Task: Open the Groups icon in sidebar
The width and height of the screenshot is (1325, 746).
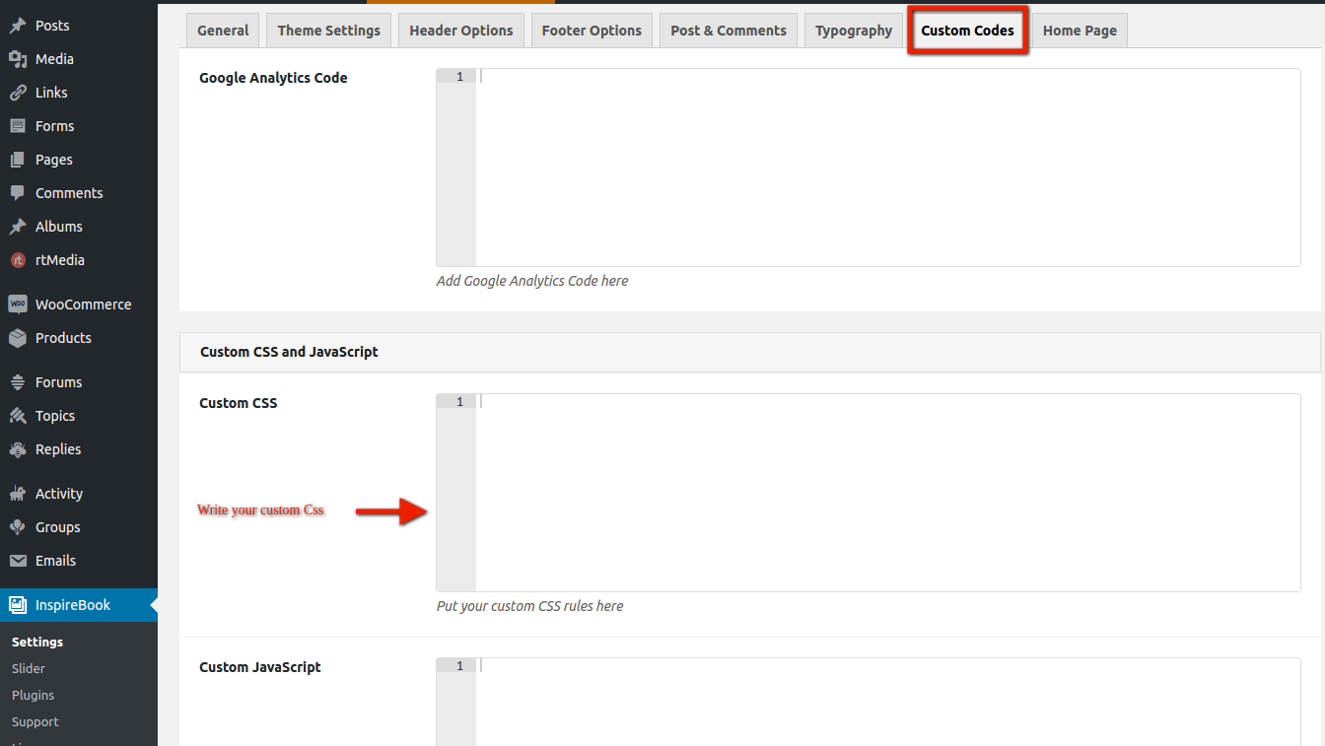Action: pyautogui.click(x=18, y=527)
